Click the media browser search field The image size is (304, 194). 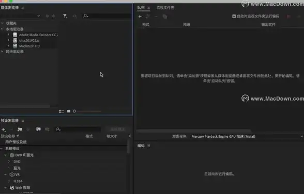107,16
